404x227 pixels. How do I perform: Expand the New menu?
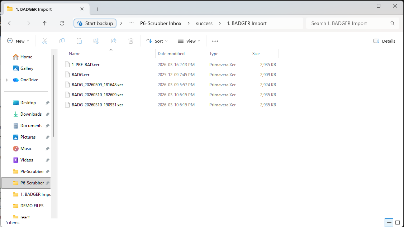pyautogui.click(x=18, y=41)
